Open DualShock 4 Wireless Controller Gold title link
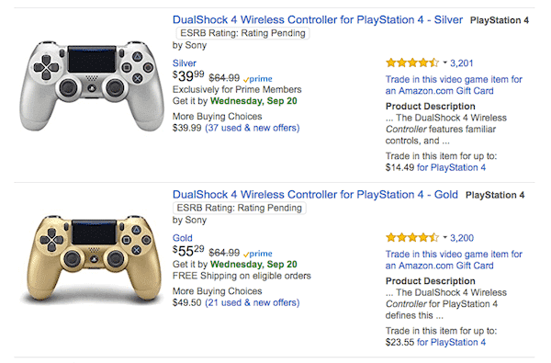The height and width of the screenshot is (363, 551). (315, 195)
